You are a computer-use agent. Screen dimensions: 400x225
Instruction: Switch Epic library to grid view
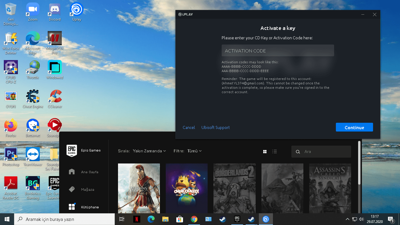pyautogui.click(x=265, y=151)
